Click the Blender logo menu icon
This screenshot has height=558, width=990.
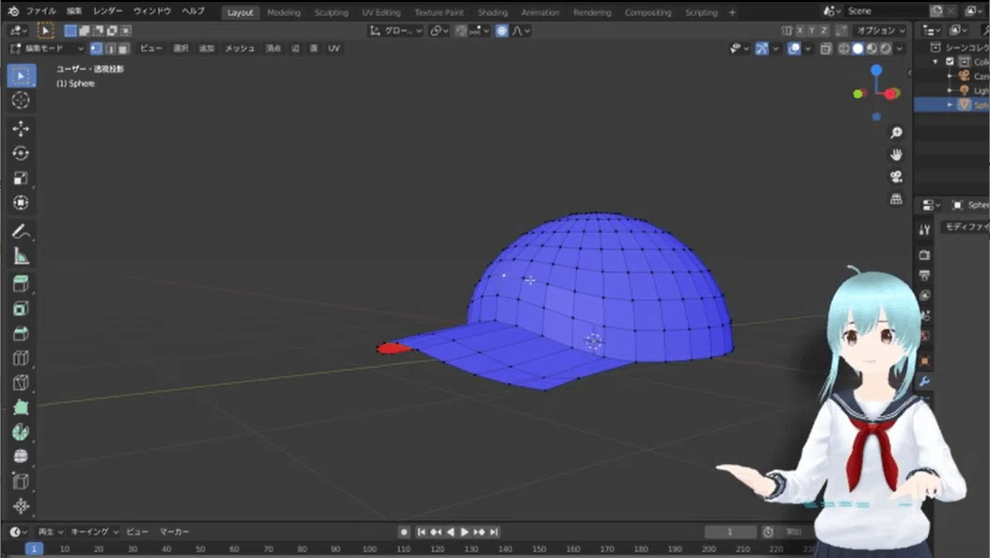click(x=13, y=11)
